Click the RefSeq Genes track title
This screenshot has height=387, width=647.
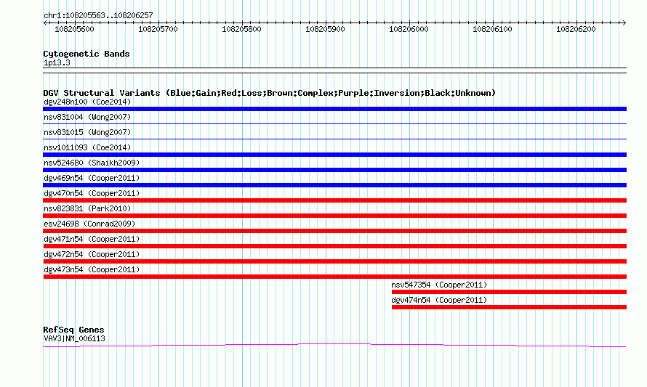(73, 330)
